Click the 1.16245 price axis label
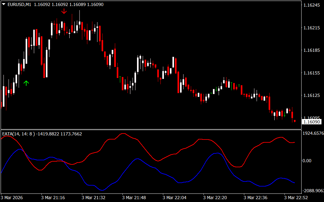The image size is (324, 202). [311, 5]
